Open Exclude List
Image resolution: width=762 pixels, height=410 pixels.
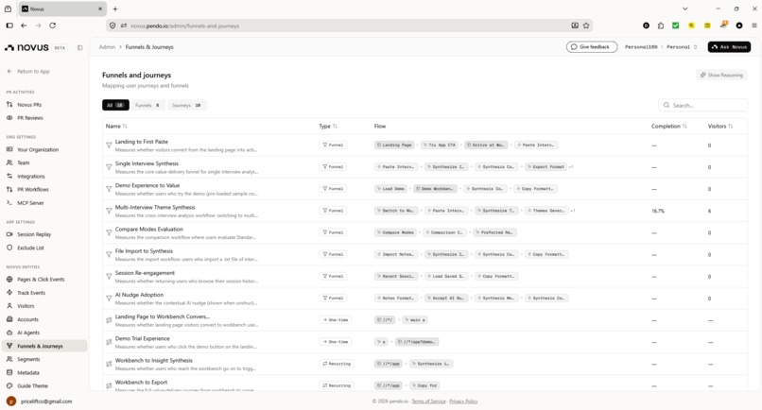coord(30,248)
